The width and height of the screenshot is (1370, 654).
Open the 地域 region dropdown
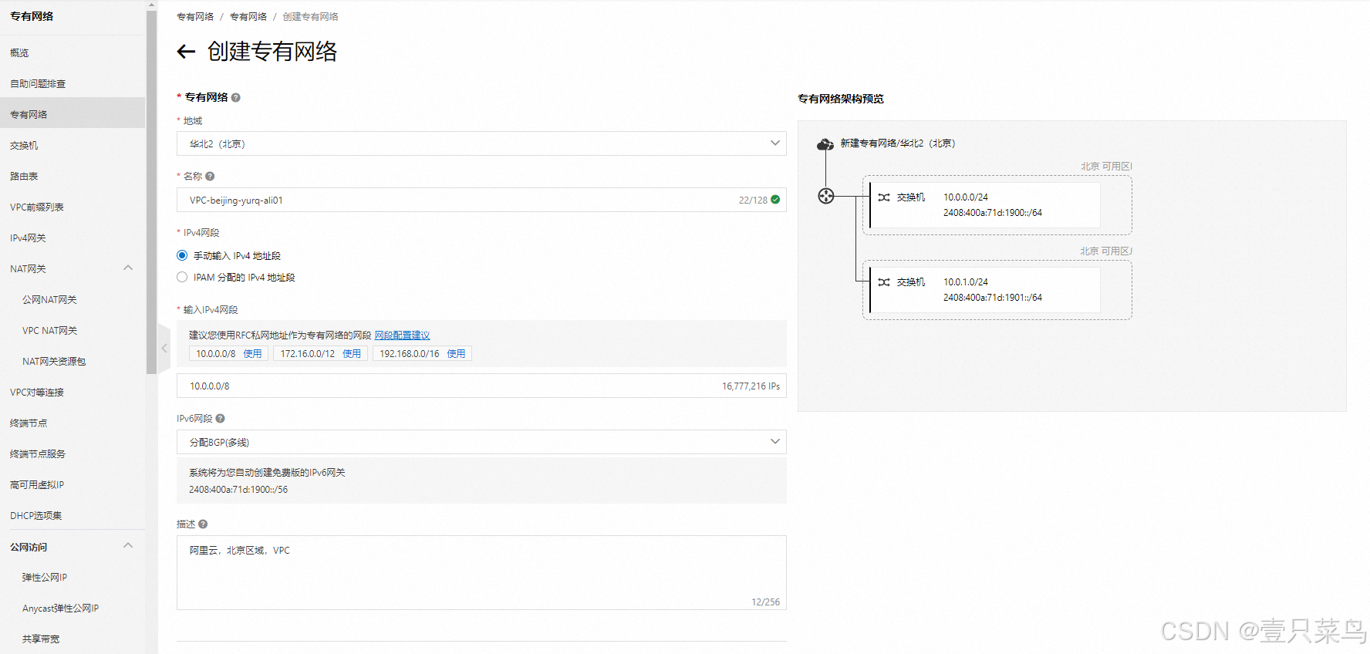click(x=481, y=143)
